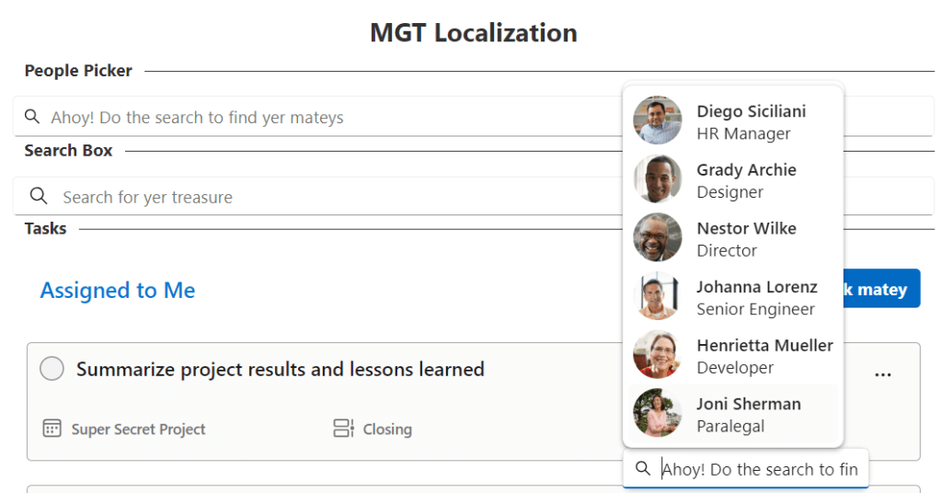Click the task assignee search input
Image resolution: width=941 pixels, height=493 pixels.
759,469
